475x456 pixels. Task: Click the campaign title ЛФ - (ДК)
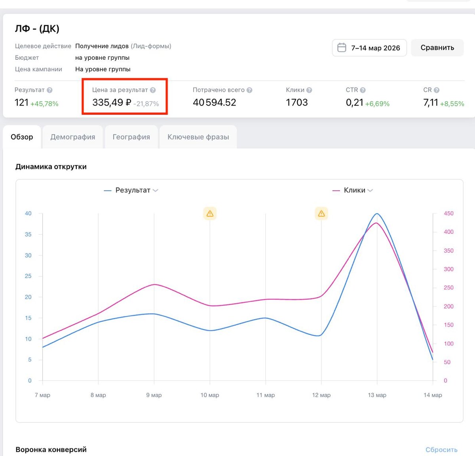(37, 28)
